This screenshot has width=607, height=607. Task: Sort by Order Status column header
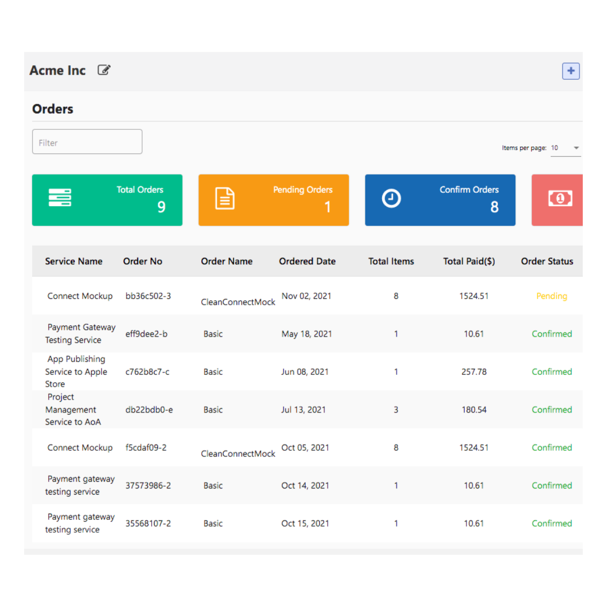tap(547, 261)
